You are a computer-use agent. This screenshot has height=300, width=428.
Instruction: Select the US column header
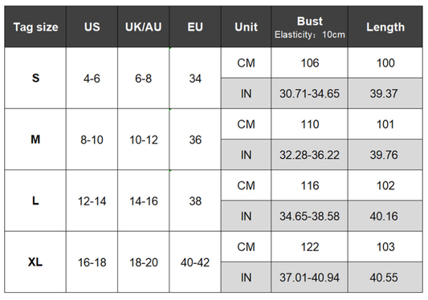tap(92, 26)
